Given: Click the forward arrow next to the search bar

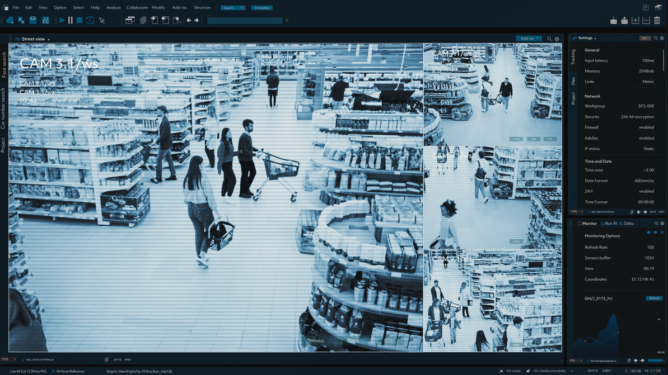Looking at the screenshot, I should click(x=195, y=20).
